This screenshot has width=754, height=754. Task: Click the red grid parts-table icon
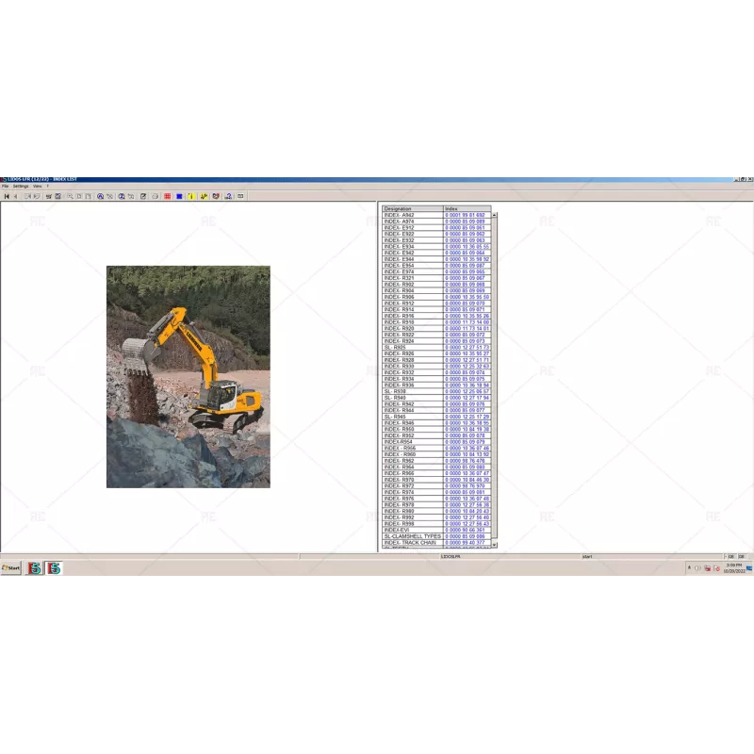click(x=167, y=196)
